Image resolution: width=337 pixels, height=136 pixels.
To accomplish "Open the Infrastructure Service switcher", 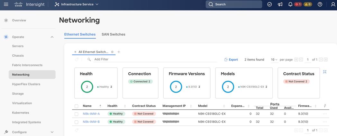I will [x=77, y=4].
